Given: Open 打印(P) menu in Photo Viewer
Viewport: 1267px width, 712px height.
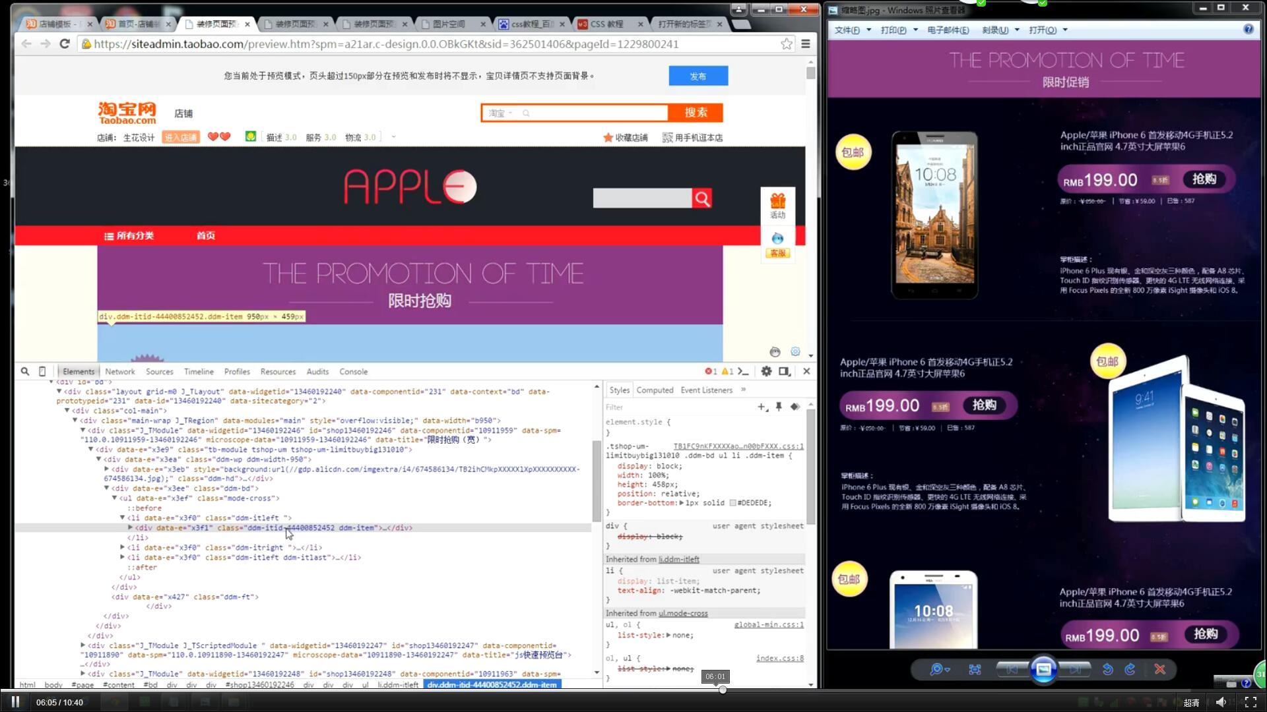Looking at the screenshot, I should [x=899, y=30].
